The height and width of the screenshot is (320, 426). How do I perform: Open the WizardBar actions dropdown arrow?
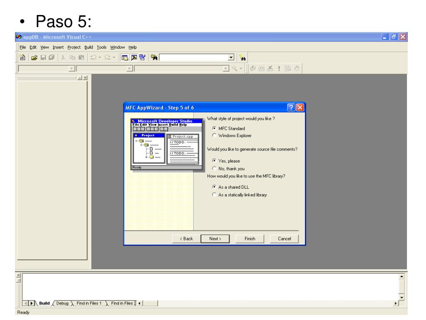[241, 69]
